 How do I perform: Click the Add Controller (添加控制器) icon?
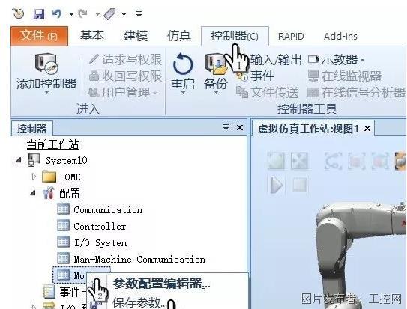coord(46,63)
